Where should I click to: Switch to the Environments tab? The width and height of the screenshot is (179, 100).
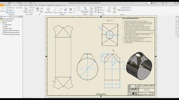[x=42, y=5]
